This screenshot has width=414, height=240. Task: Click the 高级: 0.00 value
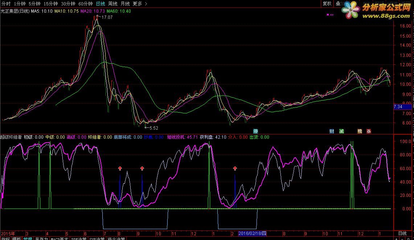pos(76,137)
